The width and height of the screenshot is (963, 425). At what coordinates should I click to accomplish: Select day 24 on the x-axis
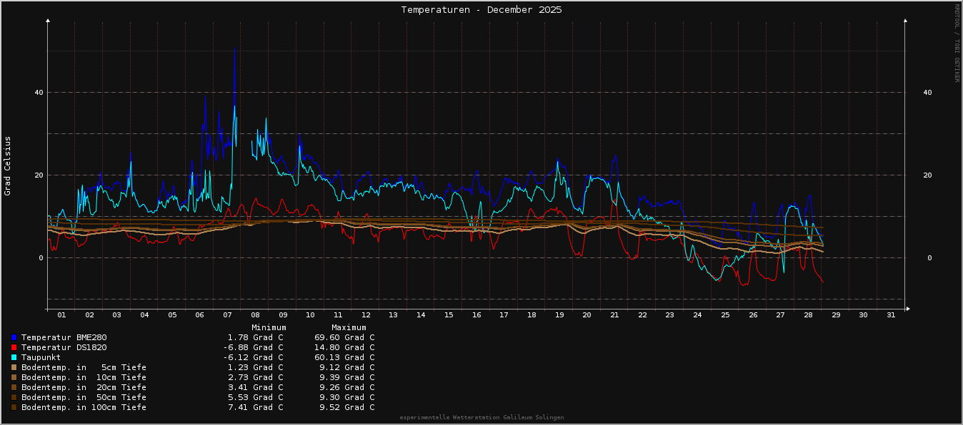[x=697, y=314]
